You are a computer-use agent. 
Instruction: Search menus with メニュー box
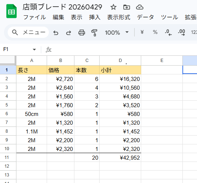(28, 32)
